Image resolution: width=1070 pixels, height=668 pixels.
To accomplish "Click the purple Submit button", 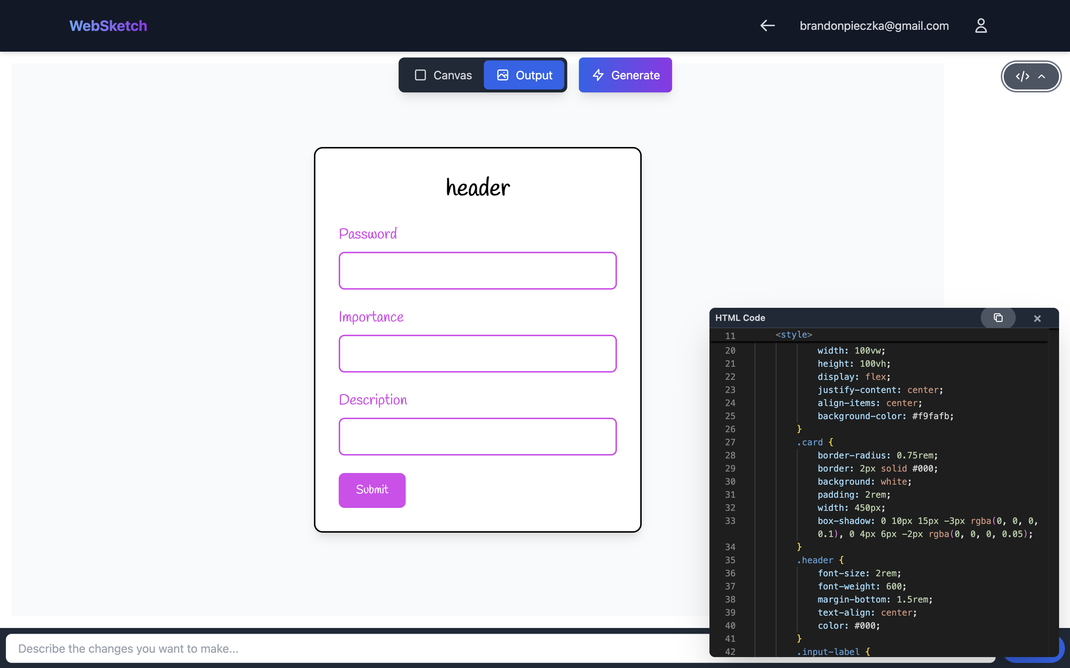I will coord(372,490).
